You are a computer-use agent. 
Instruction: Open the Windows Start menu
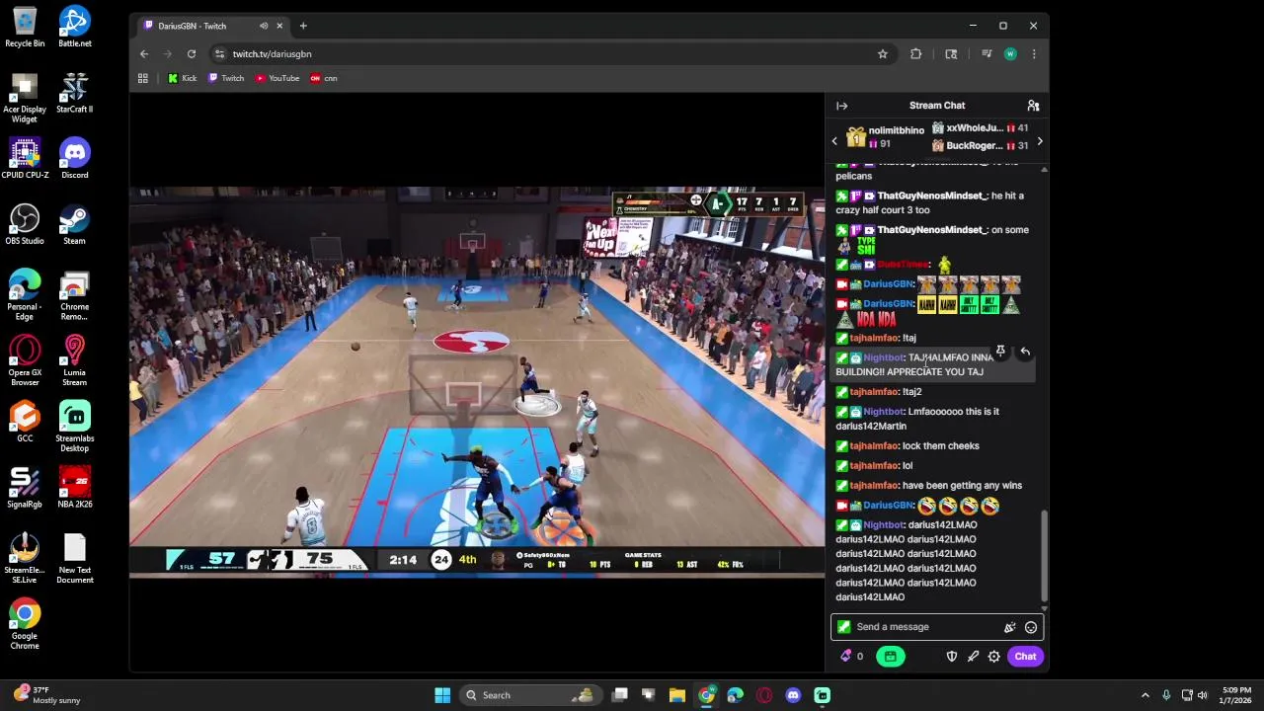[442, 695]
